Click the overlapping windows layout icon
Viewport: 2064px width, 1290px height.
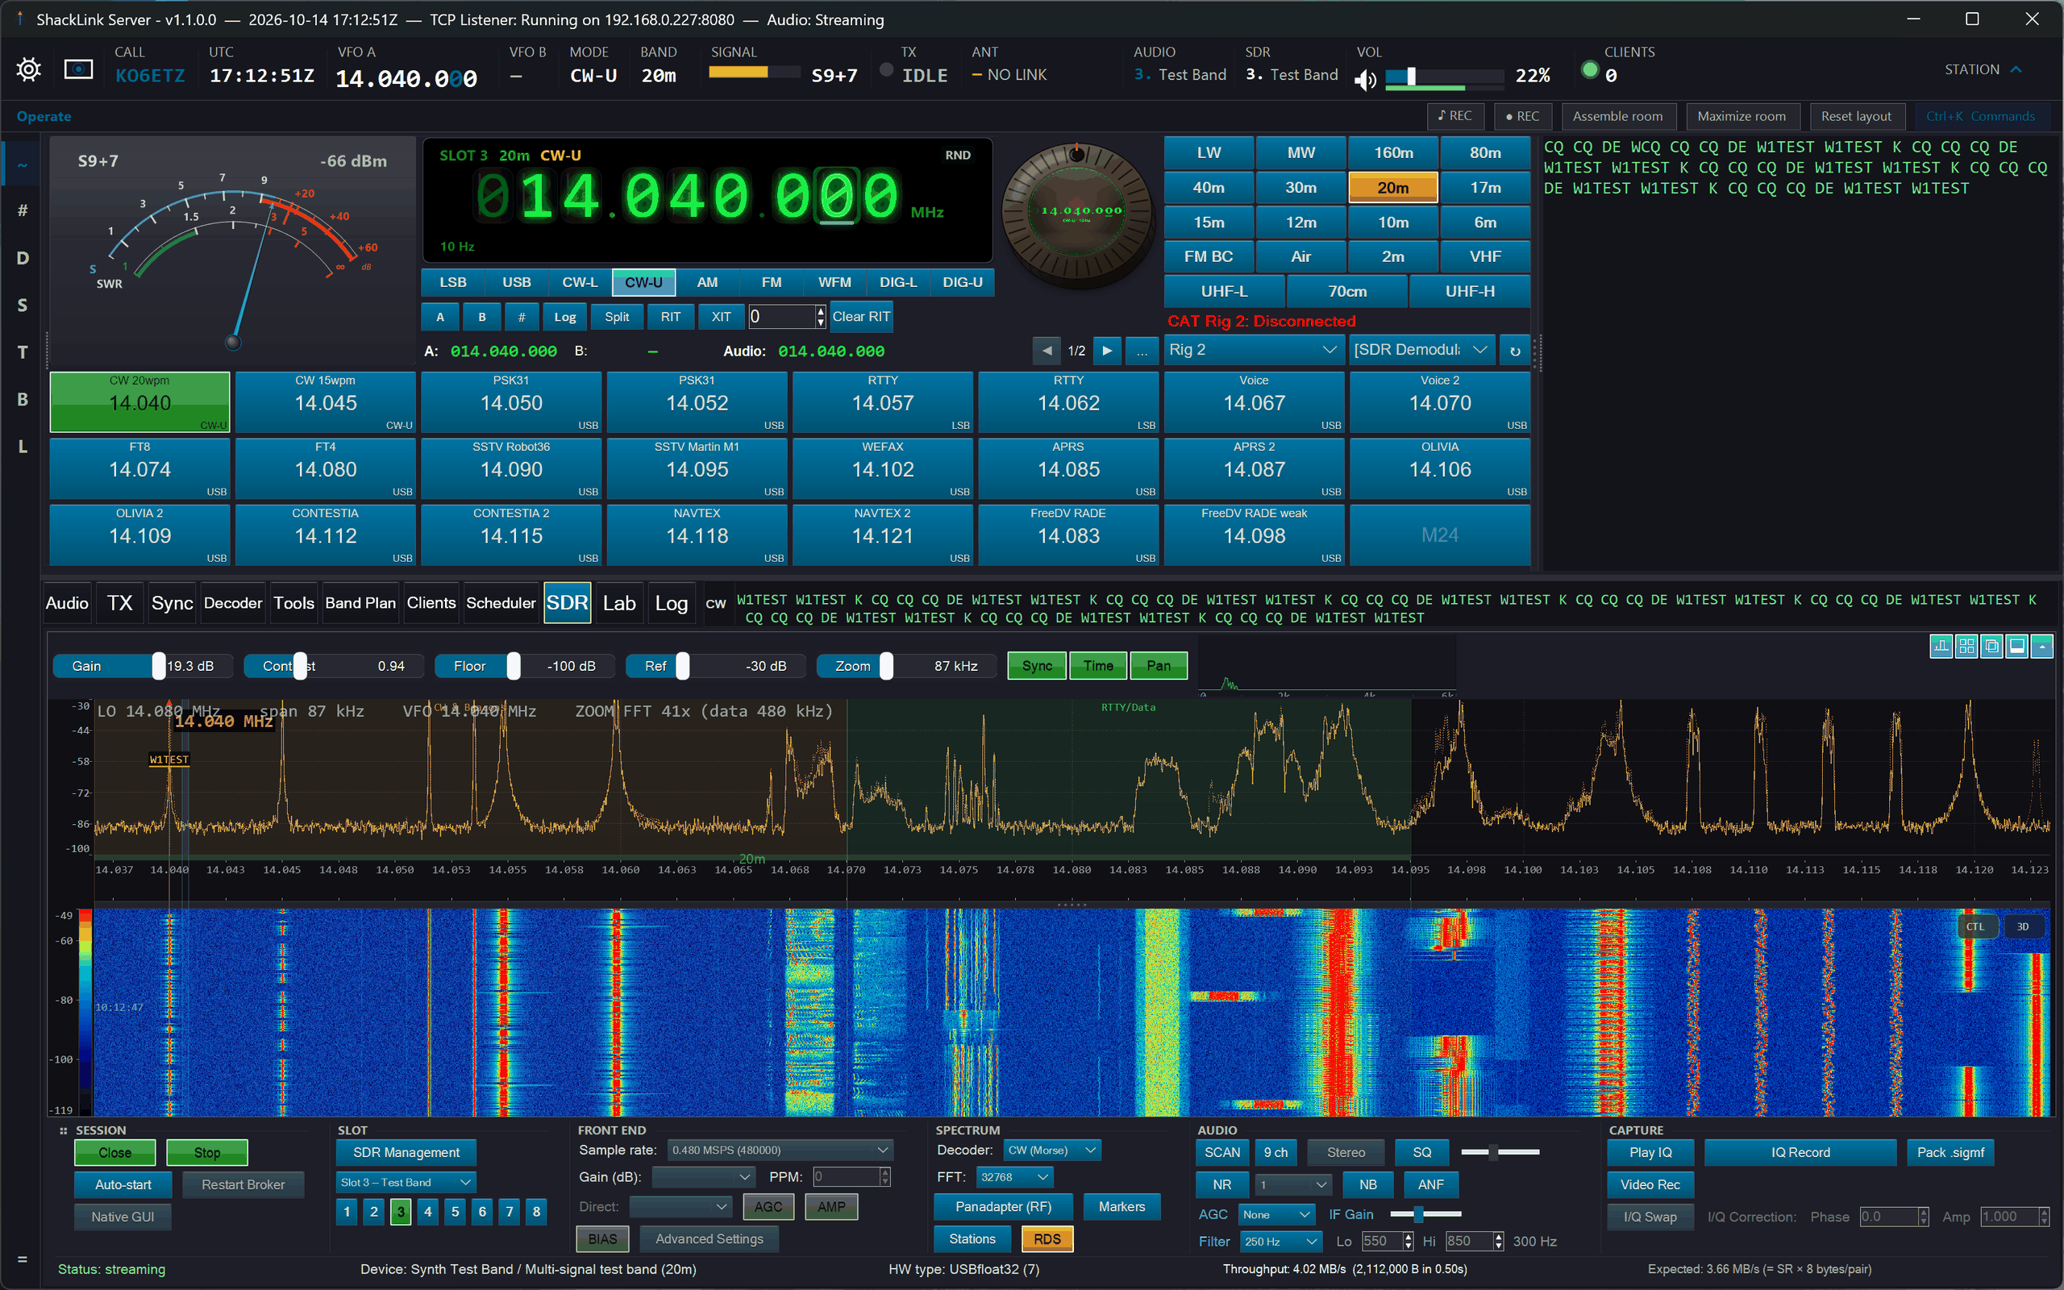click(x=1991, y=646)
